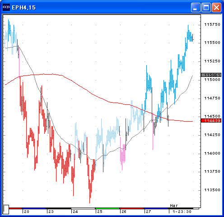The height and width of the screenshot is (217, 224).
Task: Click the Mar month label
Action: pos(174,206)
